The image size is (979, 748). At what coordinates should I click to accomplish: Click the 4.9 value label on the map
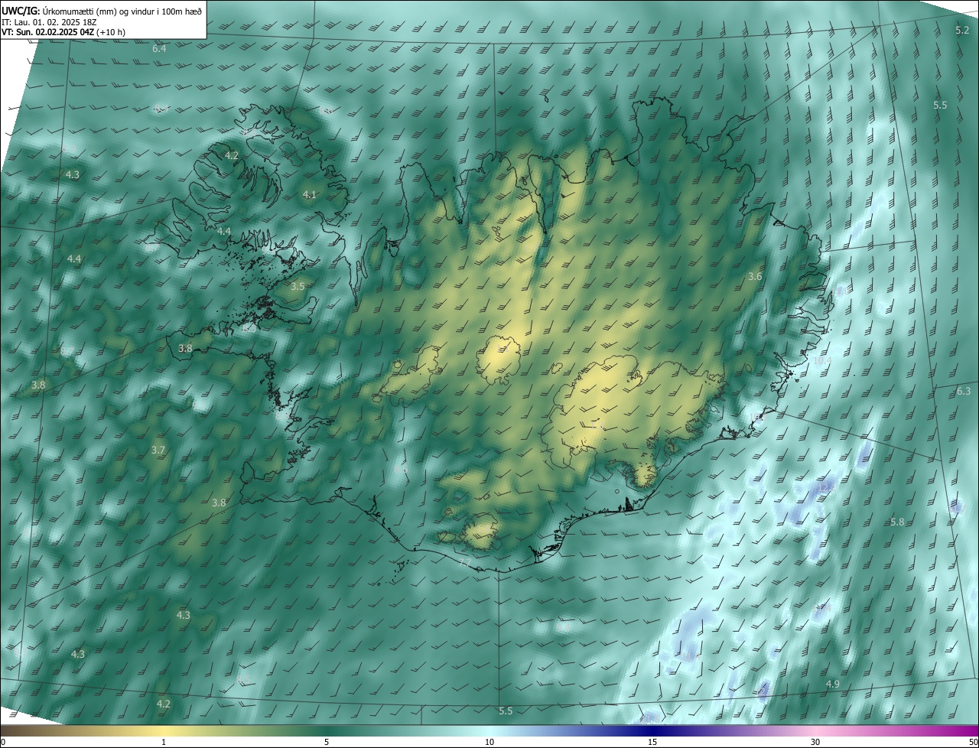(x=833, y=684)
